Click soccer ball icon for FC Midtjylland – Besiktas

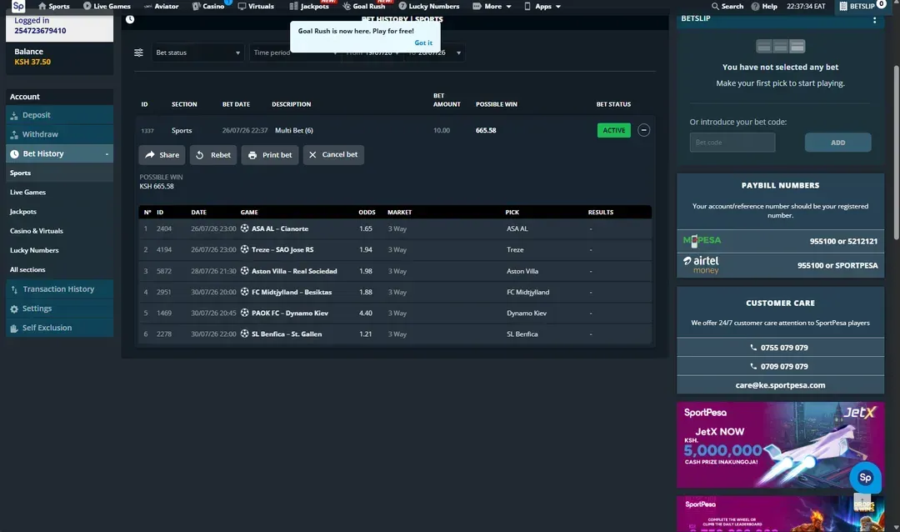coord(244,292)
